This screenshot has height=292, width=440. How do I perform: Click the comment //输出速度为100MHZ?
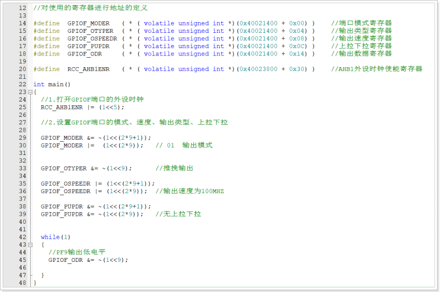coord(190,191)
